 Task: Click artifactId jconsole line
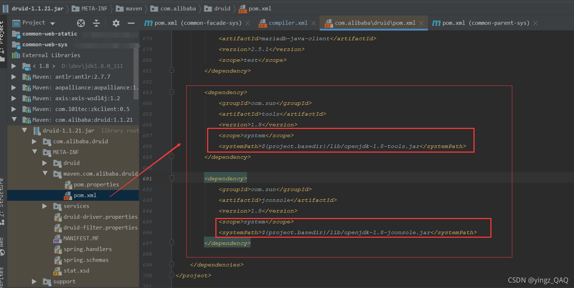[278, 200]
